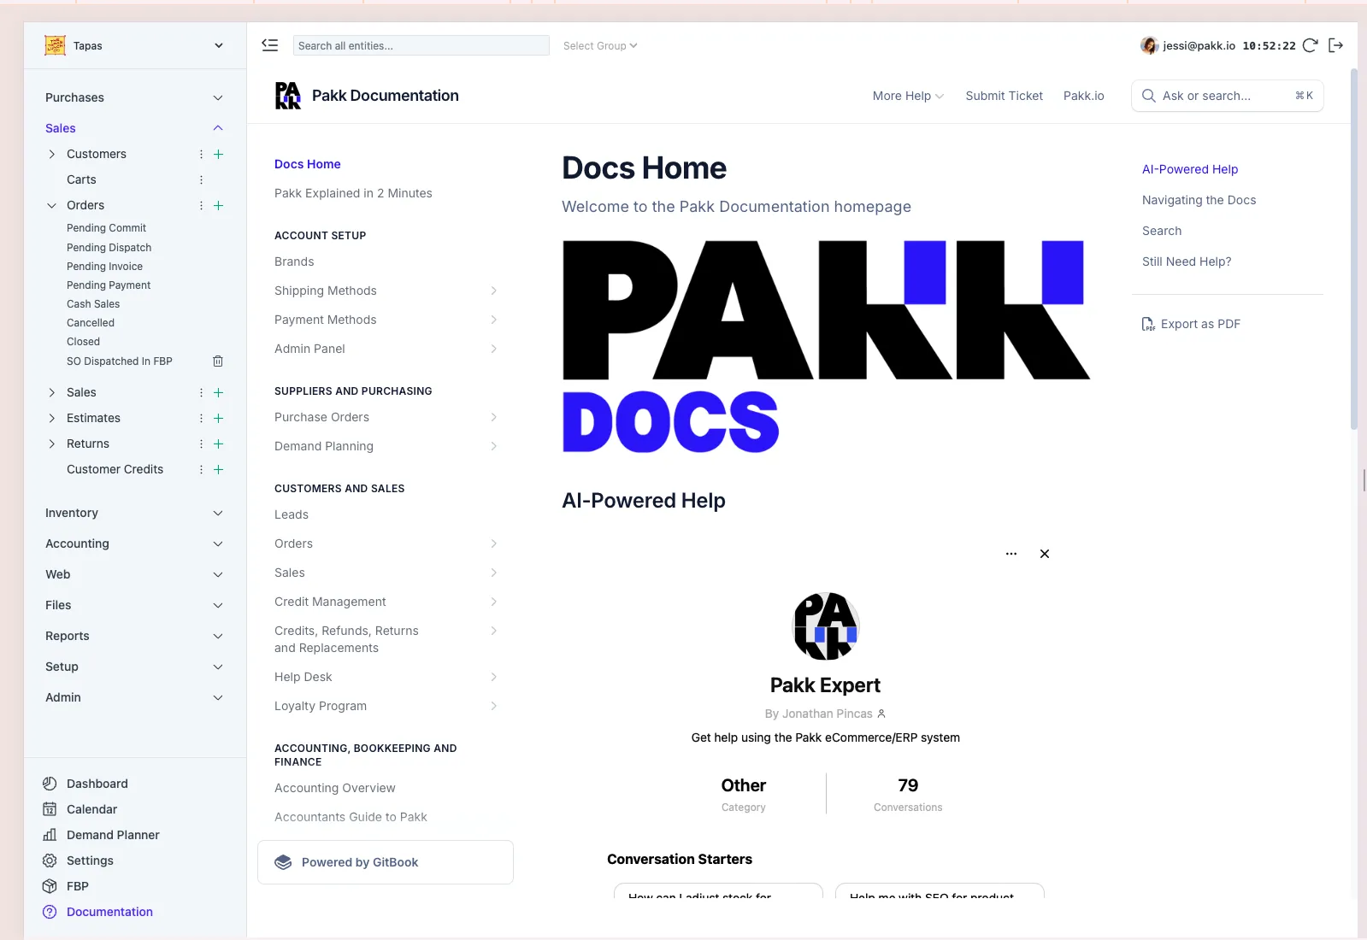Expand the Reports section
This screenshot has width=1367, height=940.
tap(134, 636)
